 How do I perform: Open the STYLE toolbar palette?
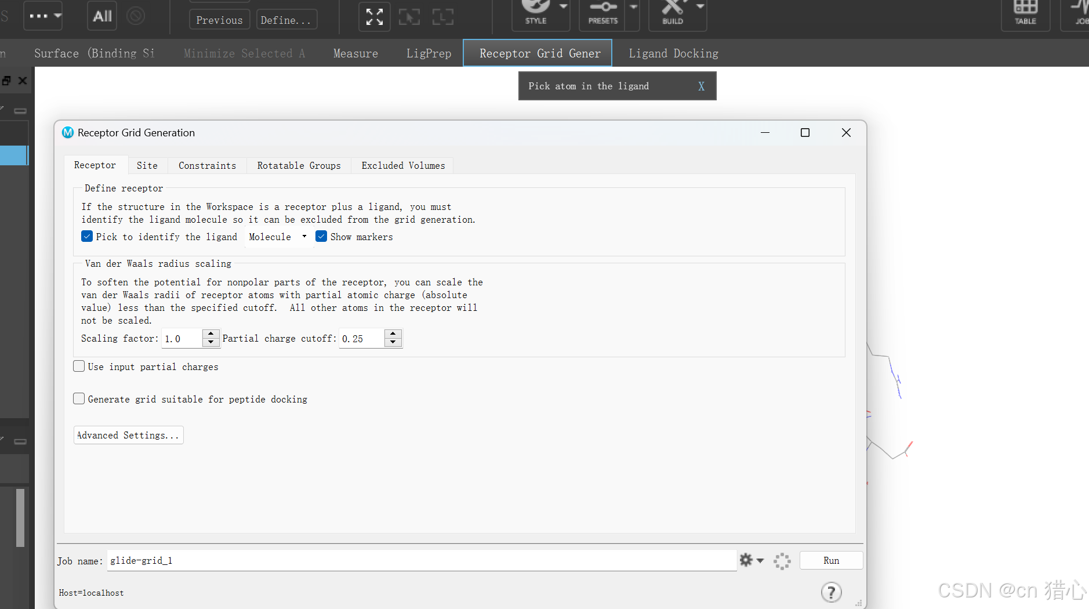(535, 13)
